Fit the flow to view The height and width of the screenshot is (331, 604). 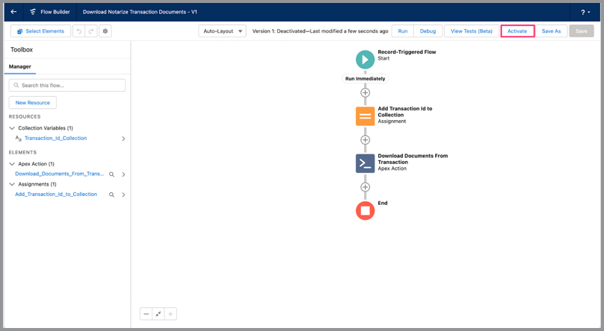point(158,314)
